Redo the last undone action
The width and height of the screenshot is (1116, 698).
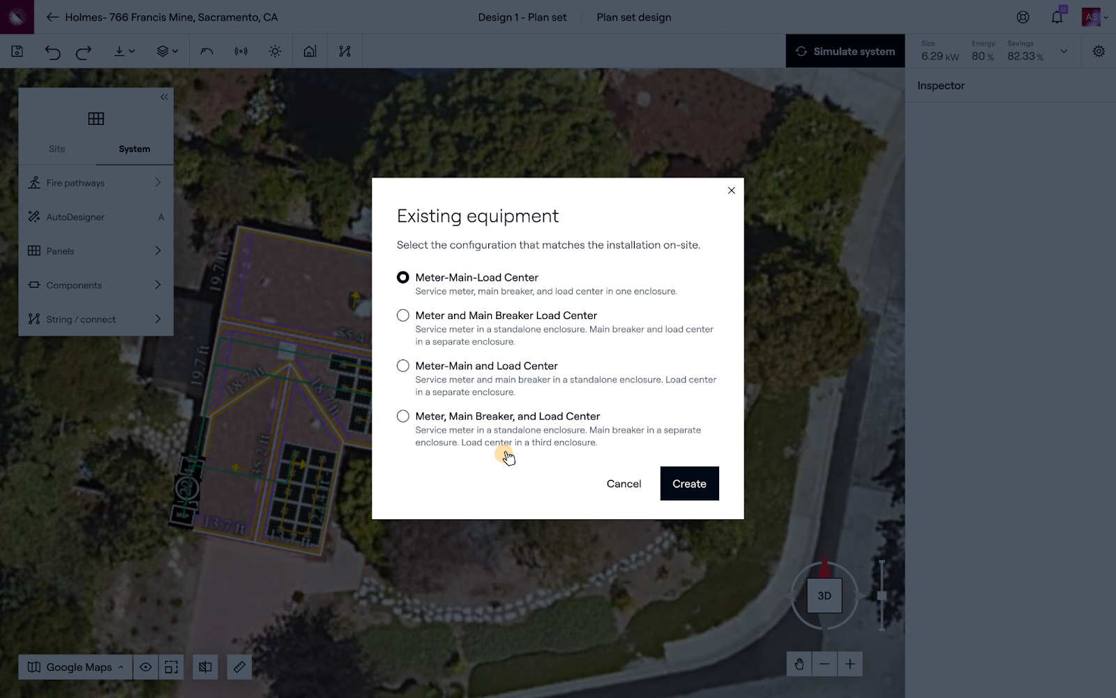[x=84, y=52]
